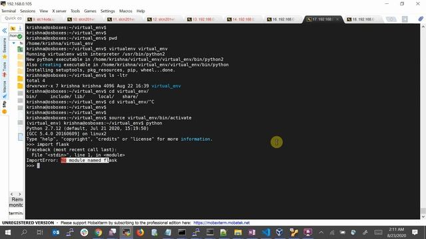The image size is (426, 239).
Task: Show hidden system tray icons
Action: (x=321, y=232)
